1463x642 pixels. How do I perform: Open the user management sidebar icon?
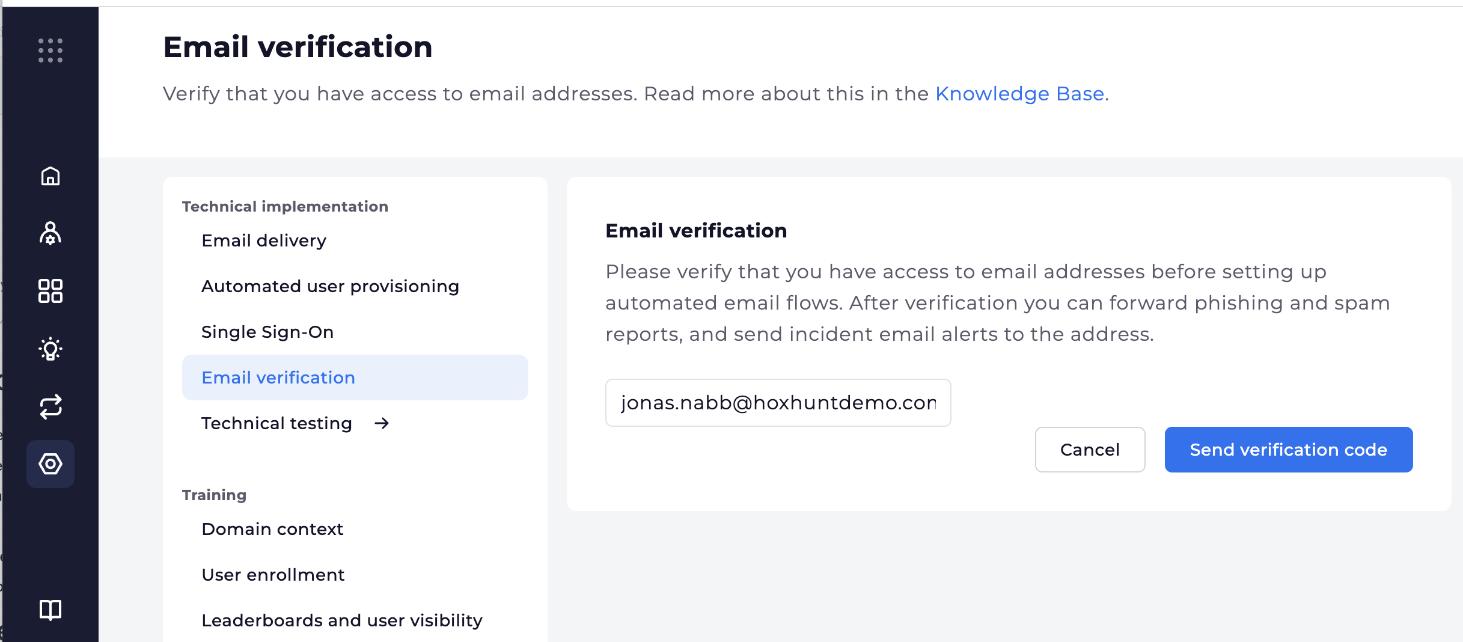pos(50,233)
